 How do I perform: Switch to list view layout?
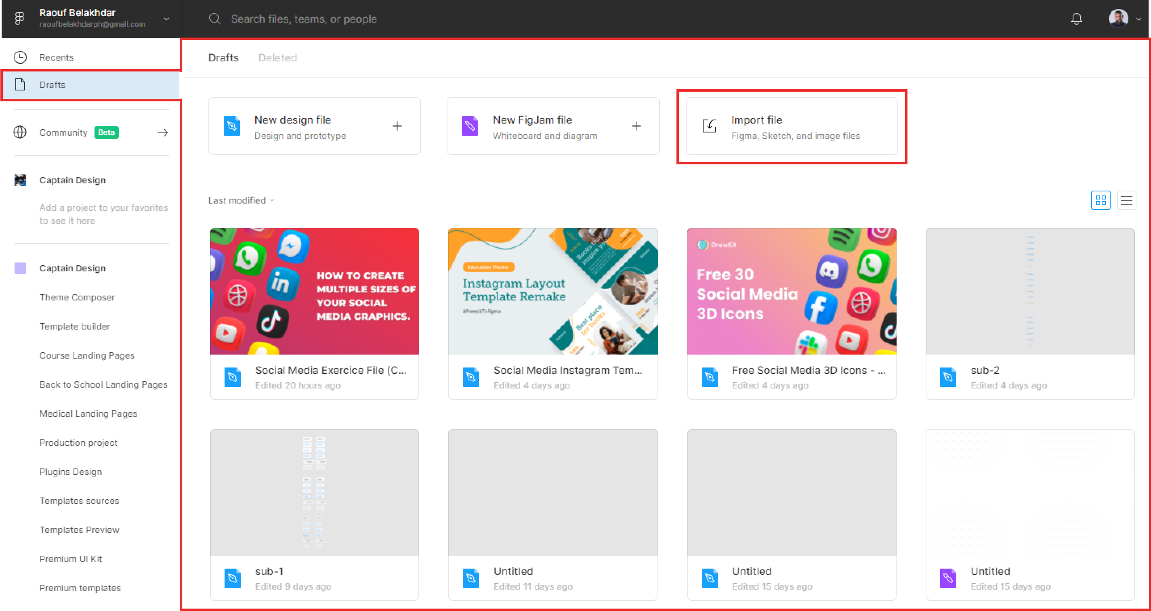coord(1126,200)
